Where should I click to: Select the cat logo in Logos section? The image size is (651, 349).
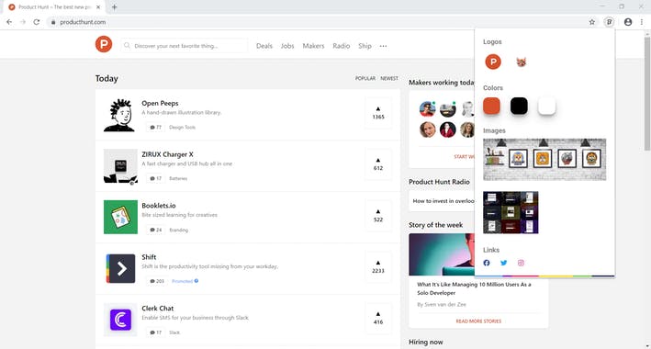[x=521, y=62]
